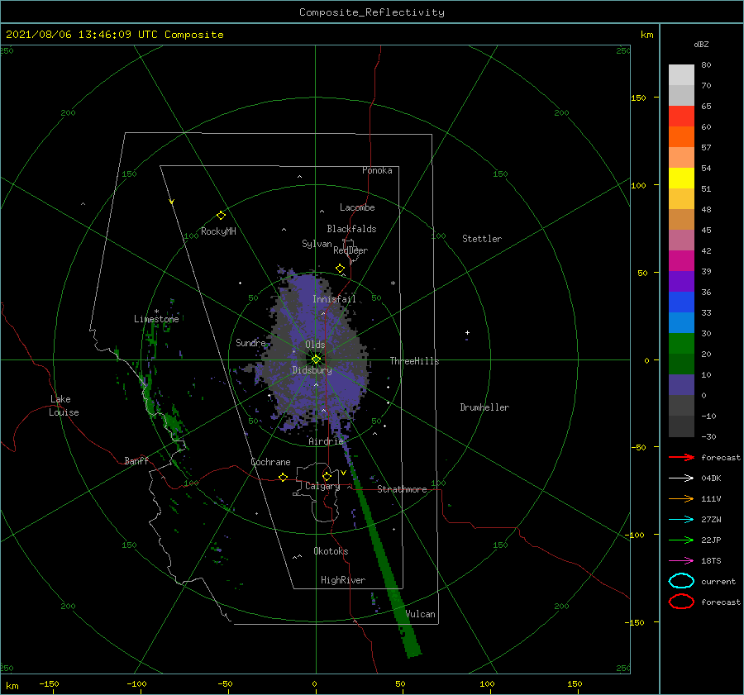The width and height of the screenshot is (744, 695).
Task: Select the Cochrane label
Action: click(x=270, y=462)
